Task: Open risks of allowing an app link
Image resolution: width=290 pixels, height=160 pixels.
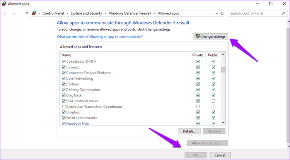Action: click(x=100, y=37)
